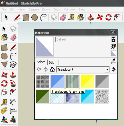Activate Push/Pull tool in top toolbar
Screen dimensions: 124x126
pyautogui.click(x=91, y=17)
